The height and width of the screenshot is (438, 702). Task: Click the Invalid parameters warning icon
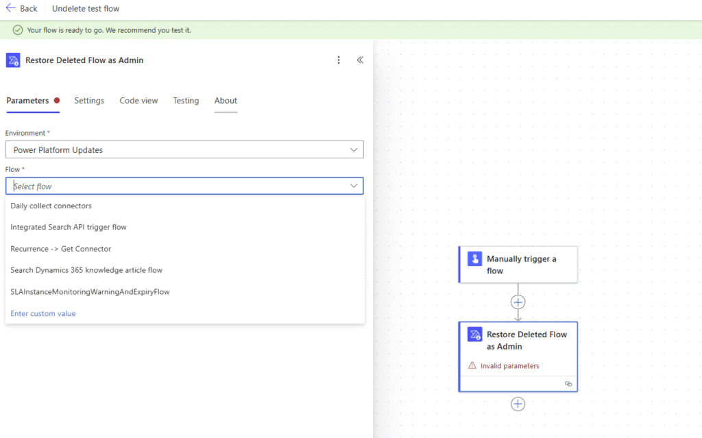coord(472,365)
